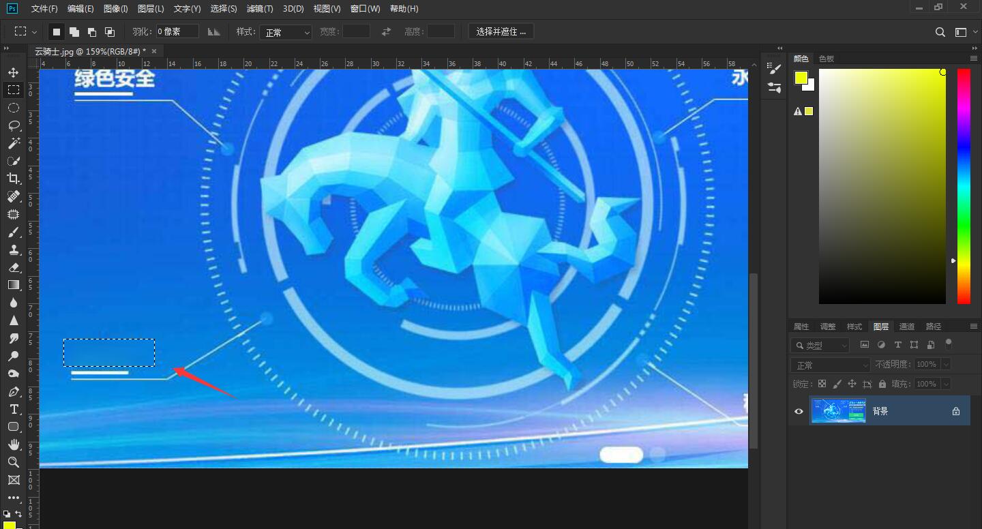The width and height of the screenshot is (982, 529).
Task: Click the anti-alias icon beside the feather field
Action: click(214, 32)
